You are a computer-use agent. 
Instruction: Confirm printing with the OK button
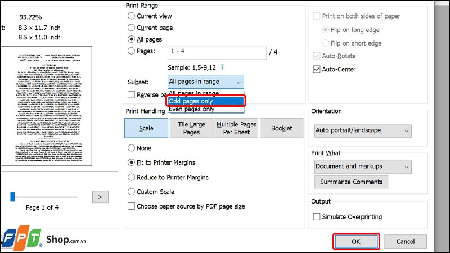coord(356,242)
